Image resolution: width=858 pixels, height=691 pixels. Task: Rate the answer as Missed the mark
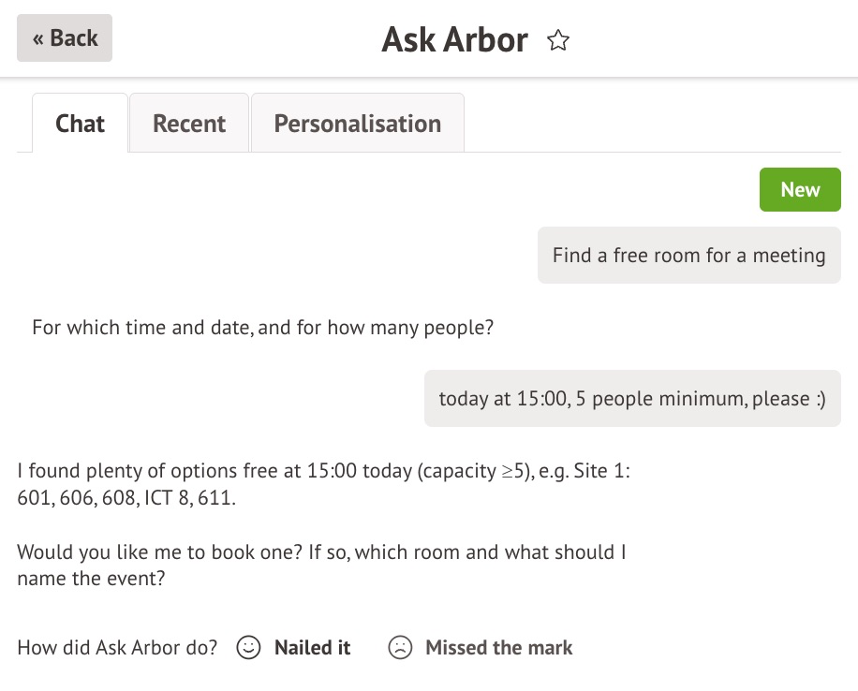click(498, 648)
